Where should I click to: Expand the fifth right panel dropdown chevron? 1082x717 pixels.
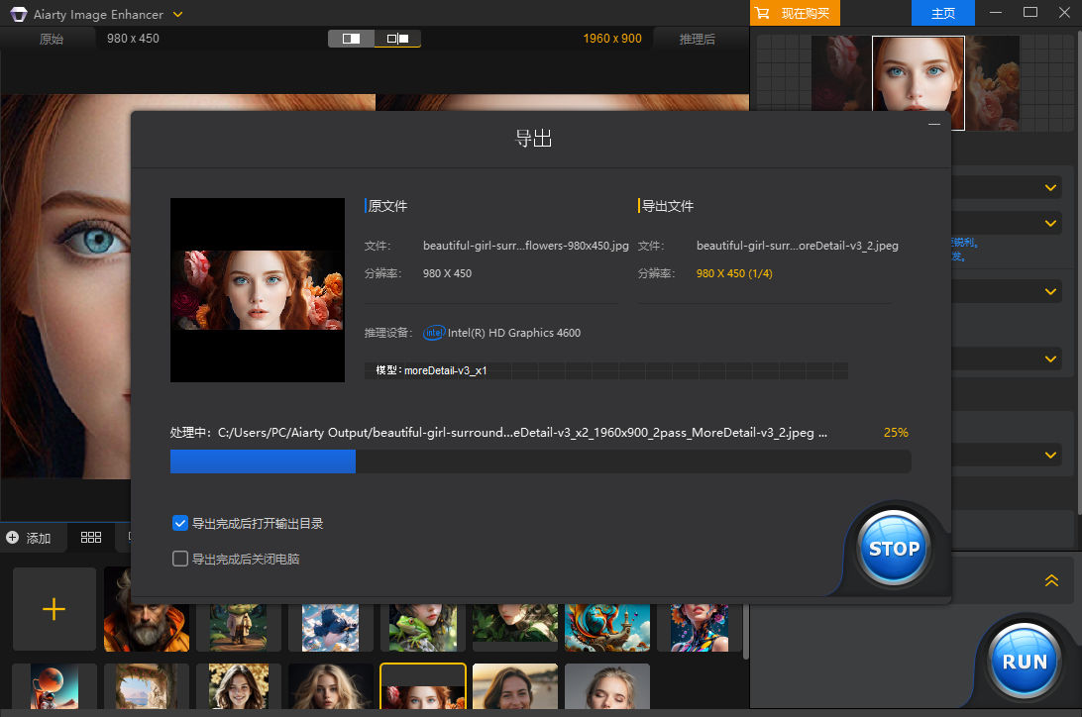(1050, 455)
